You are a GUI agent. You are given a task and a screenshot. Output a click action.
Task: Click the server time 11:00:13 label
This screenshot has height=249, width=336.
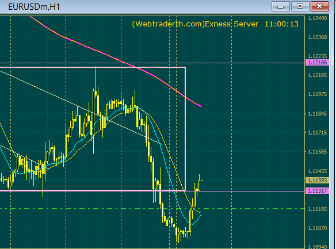click(281, 24)
